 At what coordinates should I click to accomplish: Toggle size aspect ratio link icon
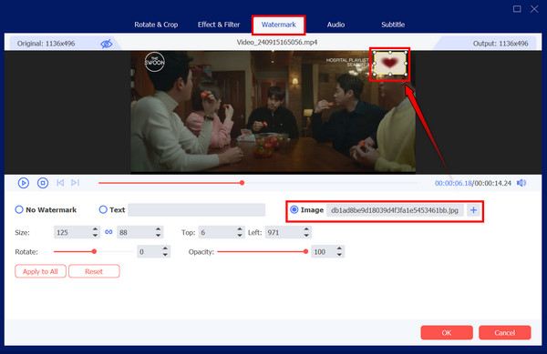coord(108,232)
